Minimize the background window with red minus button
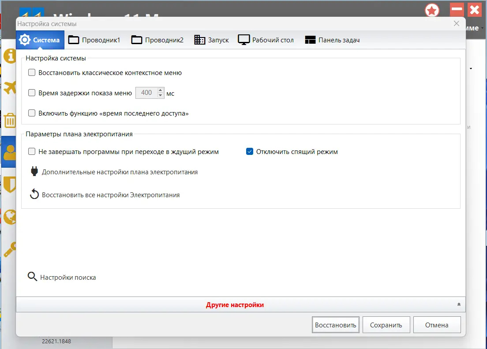487x349 pixels. (457, 10)
